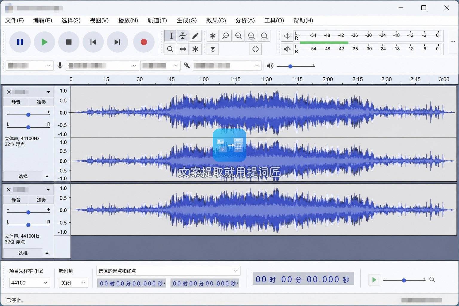Mute the first track (静音)

click(16, 102)
